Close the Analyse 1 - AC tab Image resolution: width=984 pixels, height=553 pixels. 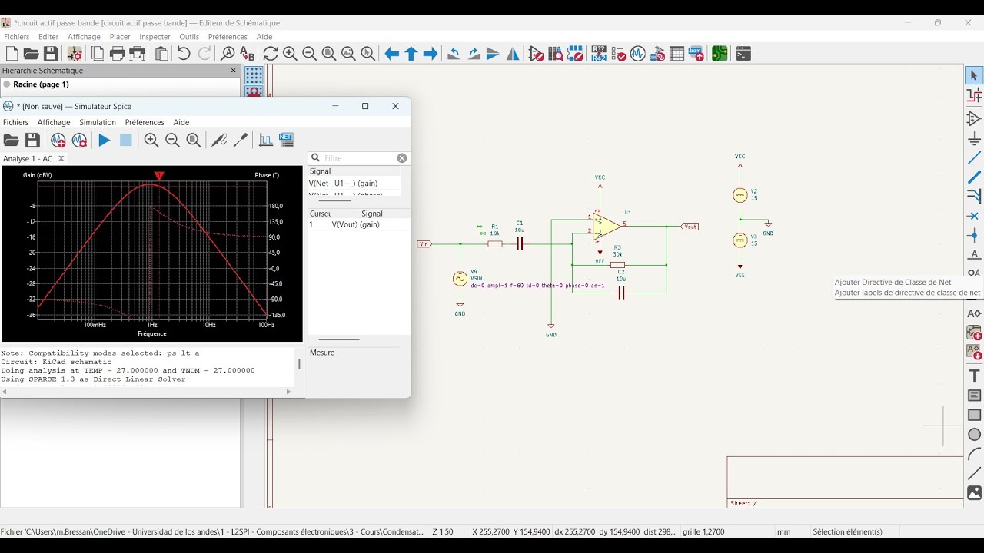[61, 158]
